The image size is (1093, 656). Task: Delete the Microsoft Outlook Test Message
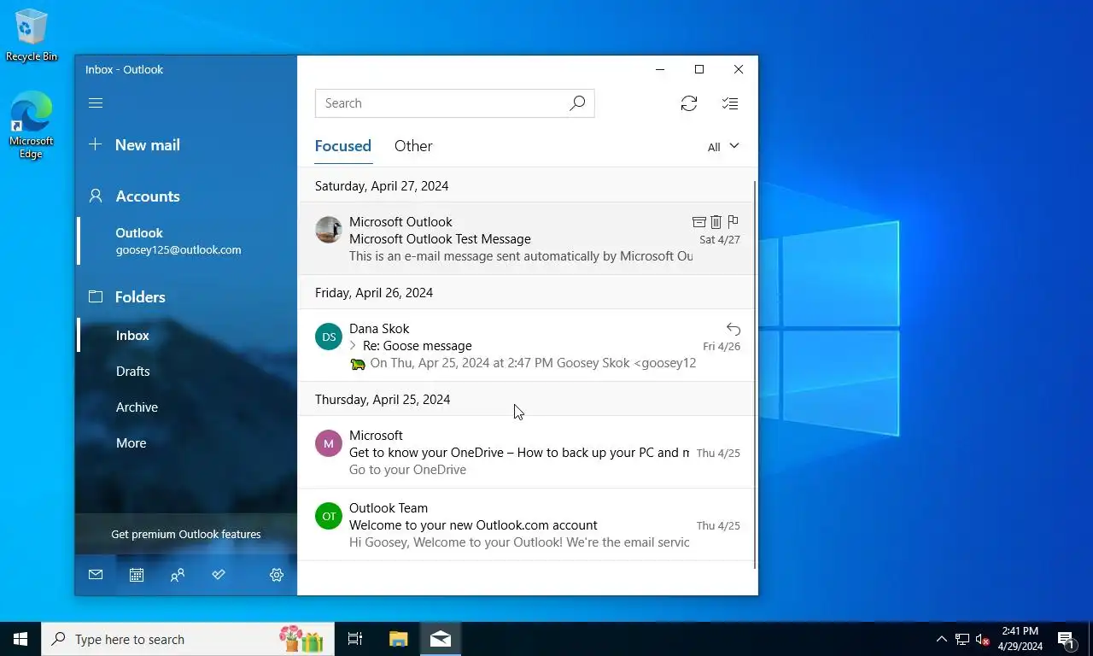(716, 222)
